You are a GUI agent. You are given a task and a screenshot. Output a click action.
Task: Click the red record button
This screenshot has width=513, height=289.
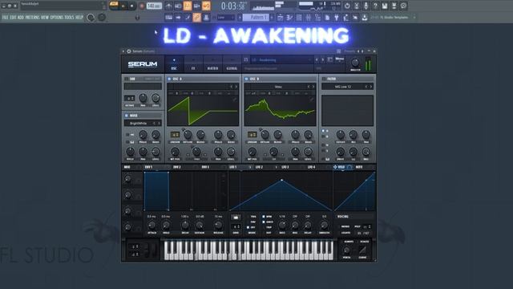(142, 6)
